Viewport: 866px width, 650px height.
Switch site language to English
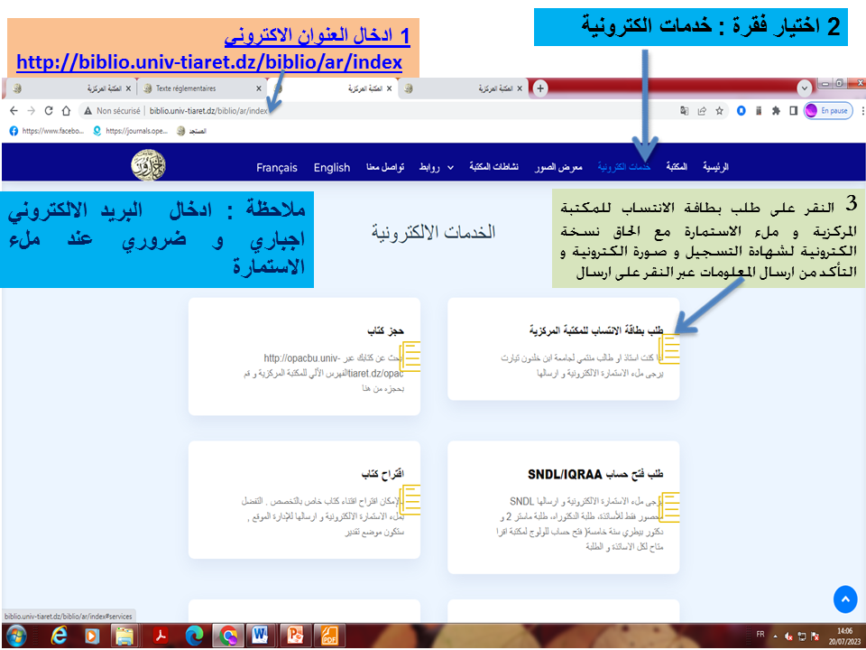[332, 167]
